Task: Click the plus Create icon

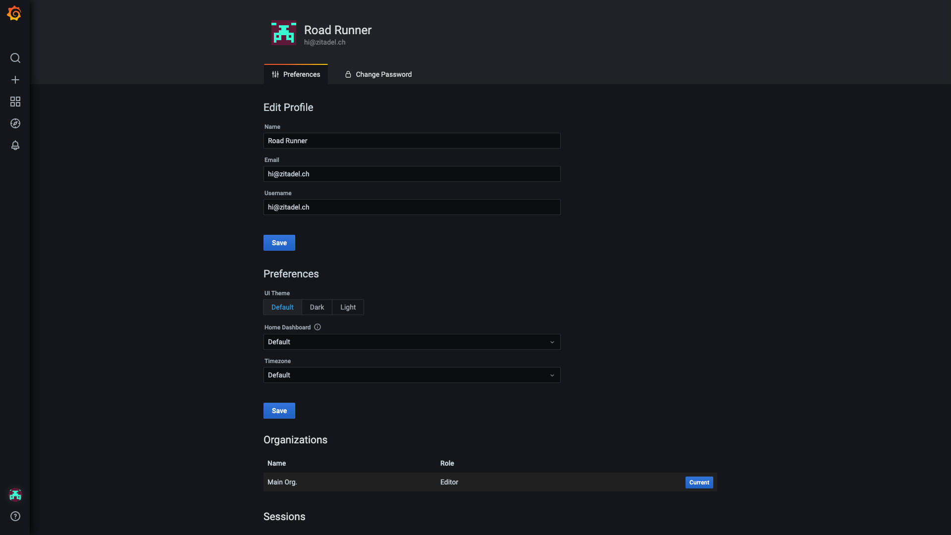Action: (x=15, y=80)
